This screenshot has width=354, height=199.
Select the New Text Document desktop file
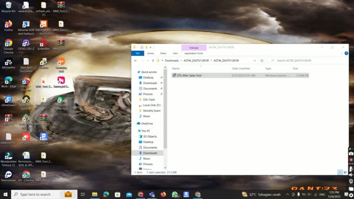tap(26, 65)
